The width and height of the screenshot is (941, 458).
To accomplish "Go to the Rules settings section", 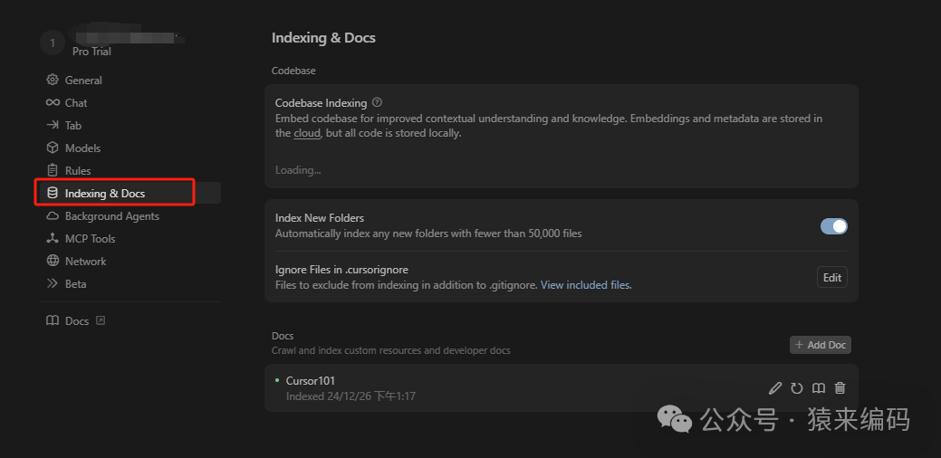I will tap(78, 171).
